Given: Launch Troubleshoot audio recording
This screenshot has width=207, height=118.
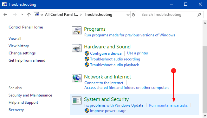Looking at the screenshot, I should (x=115, y=59).
